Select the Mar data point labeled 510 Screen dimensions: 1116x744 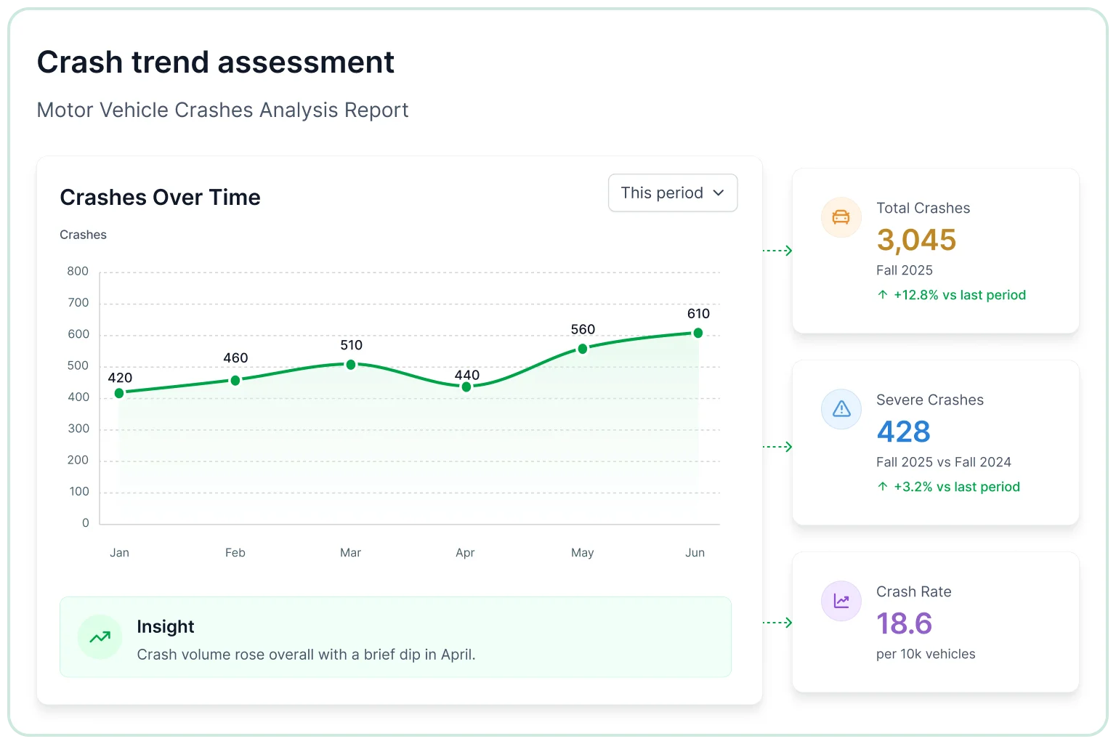tap(351, 365)
